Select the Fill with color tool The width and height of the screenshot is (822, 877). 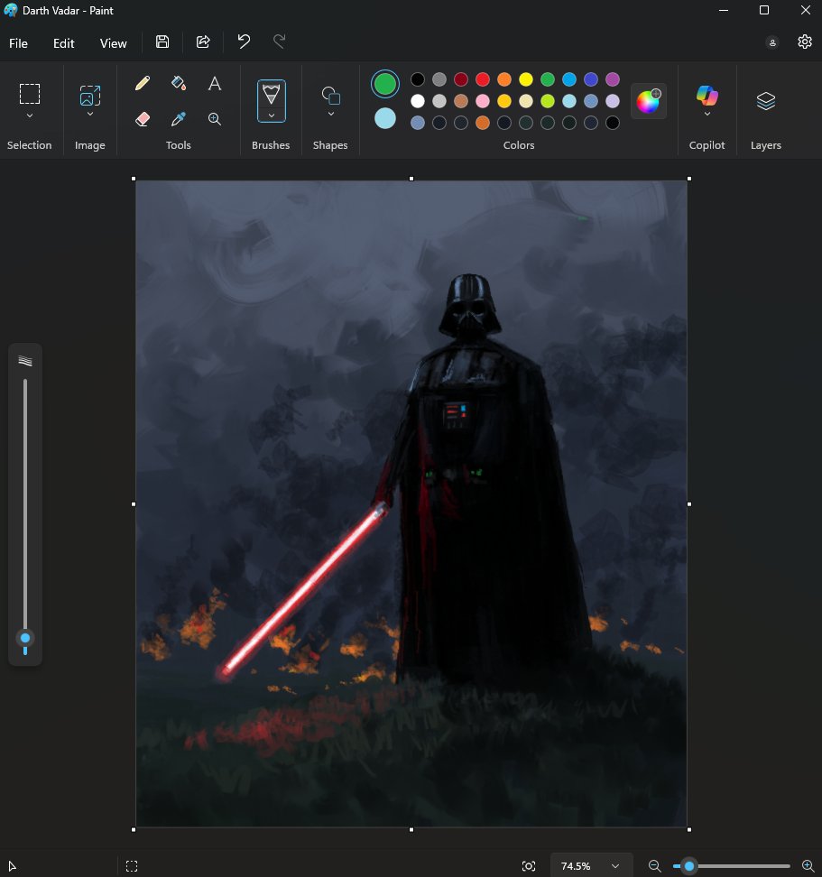click(178, 83)
